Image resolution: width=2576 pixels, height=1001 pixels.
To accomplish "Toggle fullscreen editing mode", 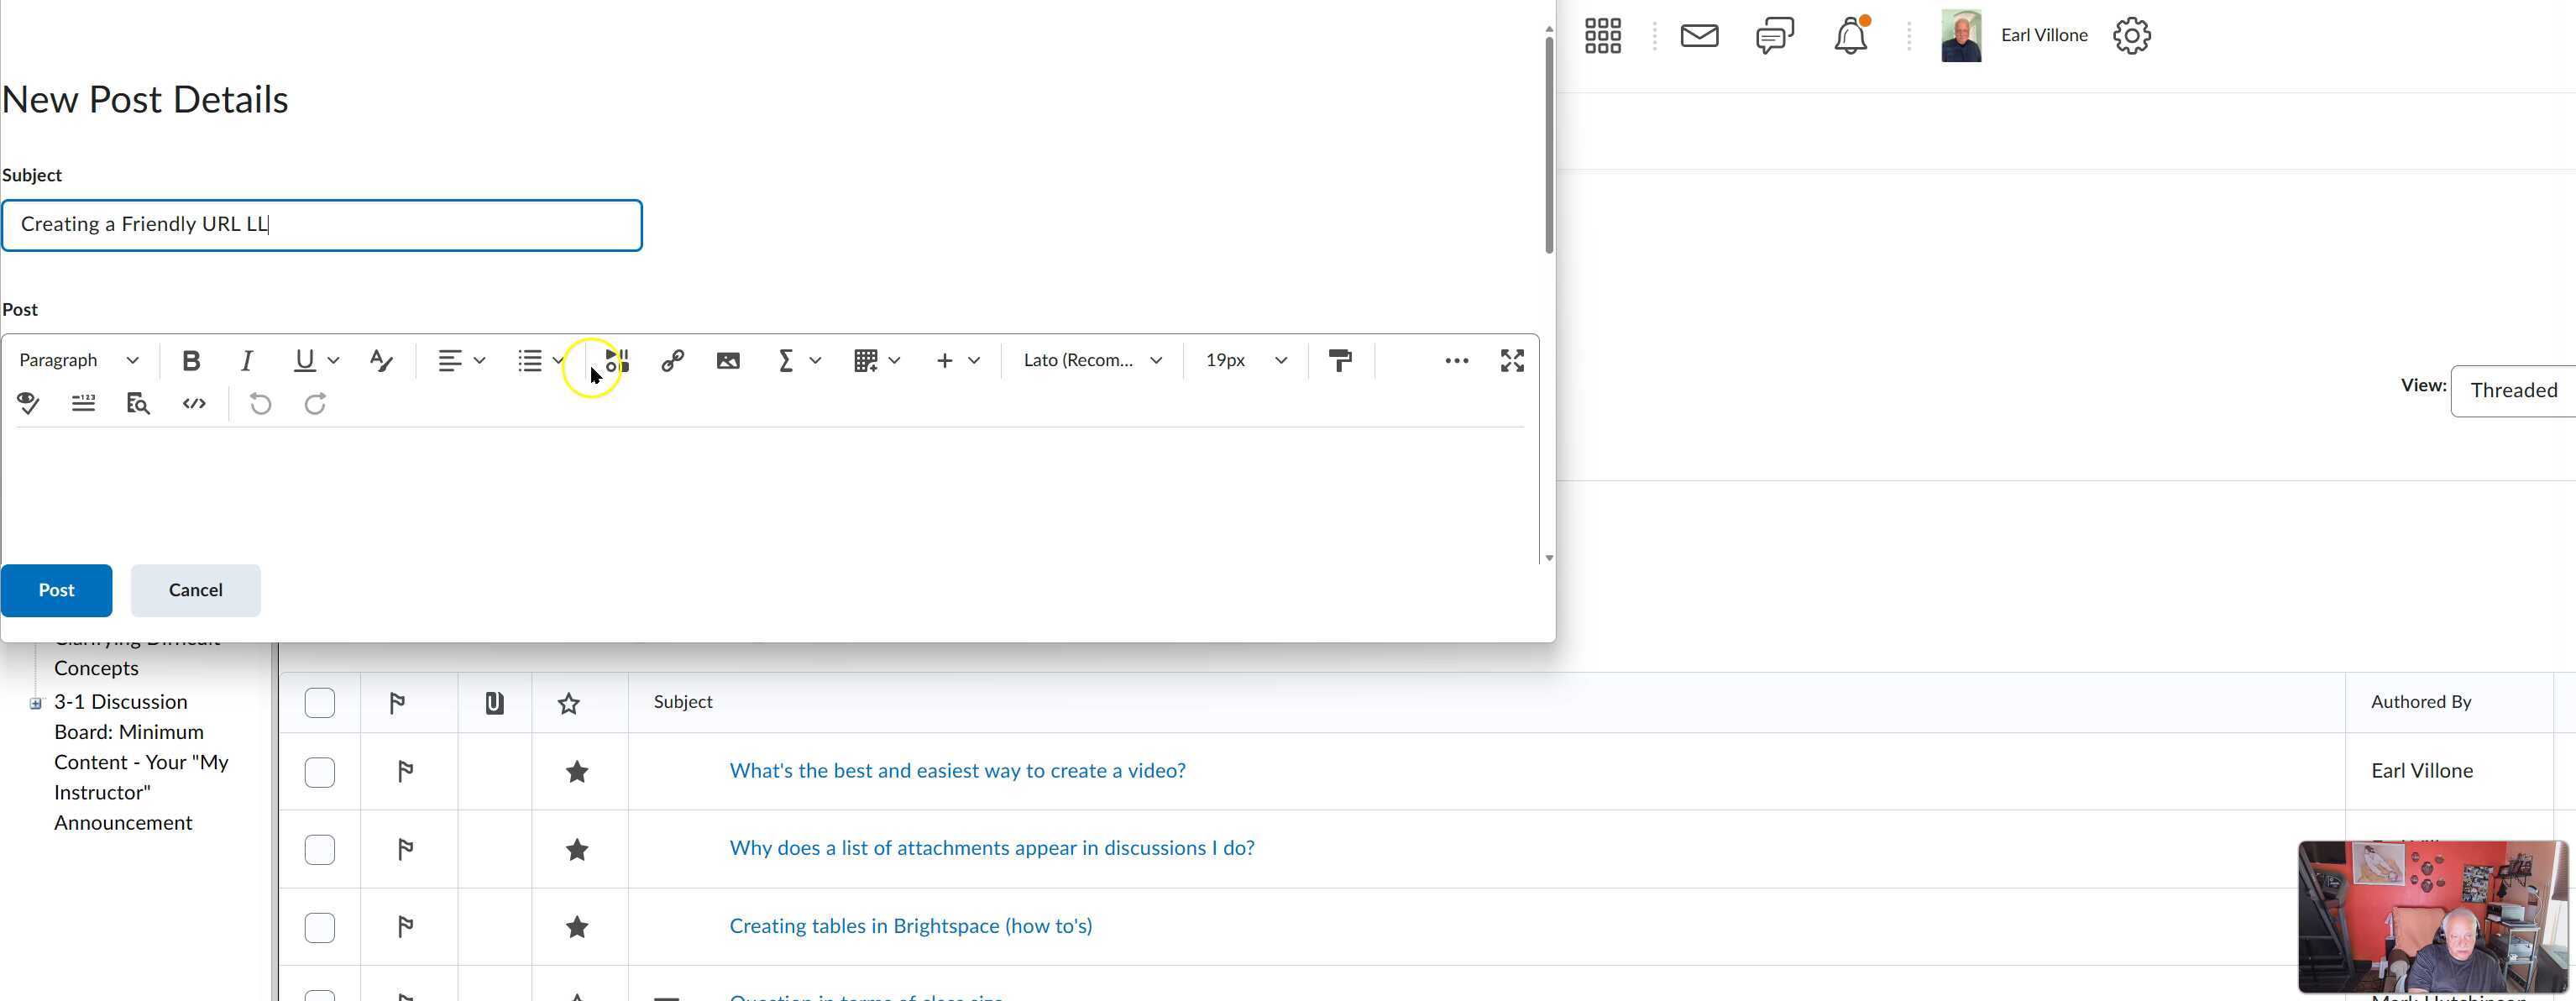I will click(1511, 361).
